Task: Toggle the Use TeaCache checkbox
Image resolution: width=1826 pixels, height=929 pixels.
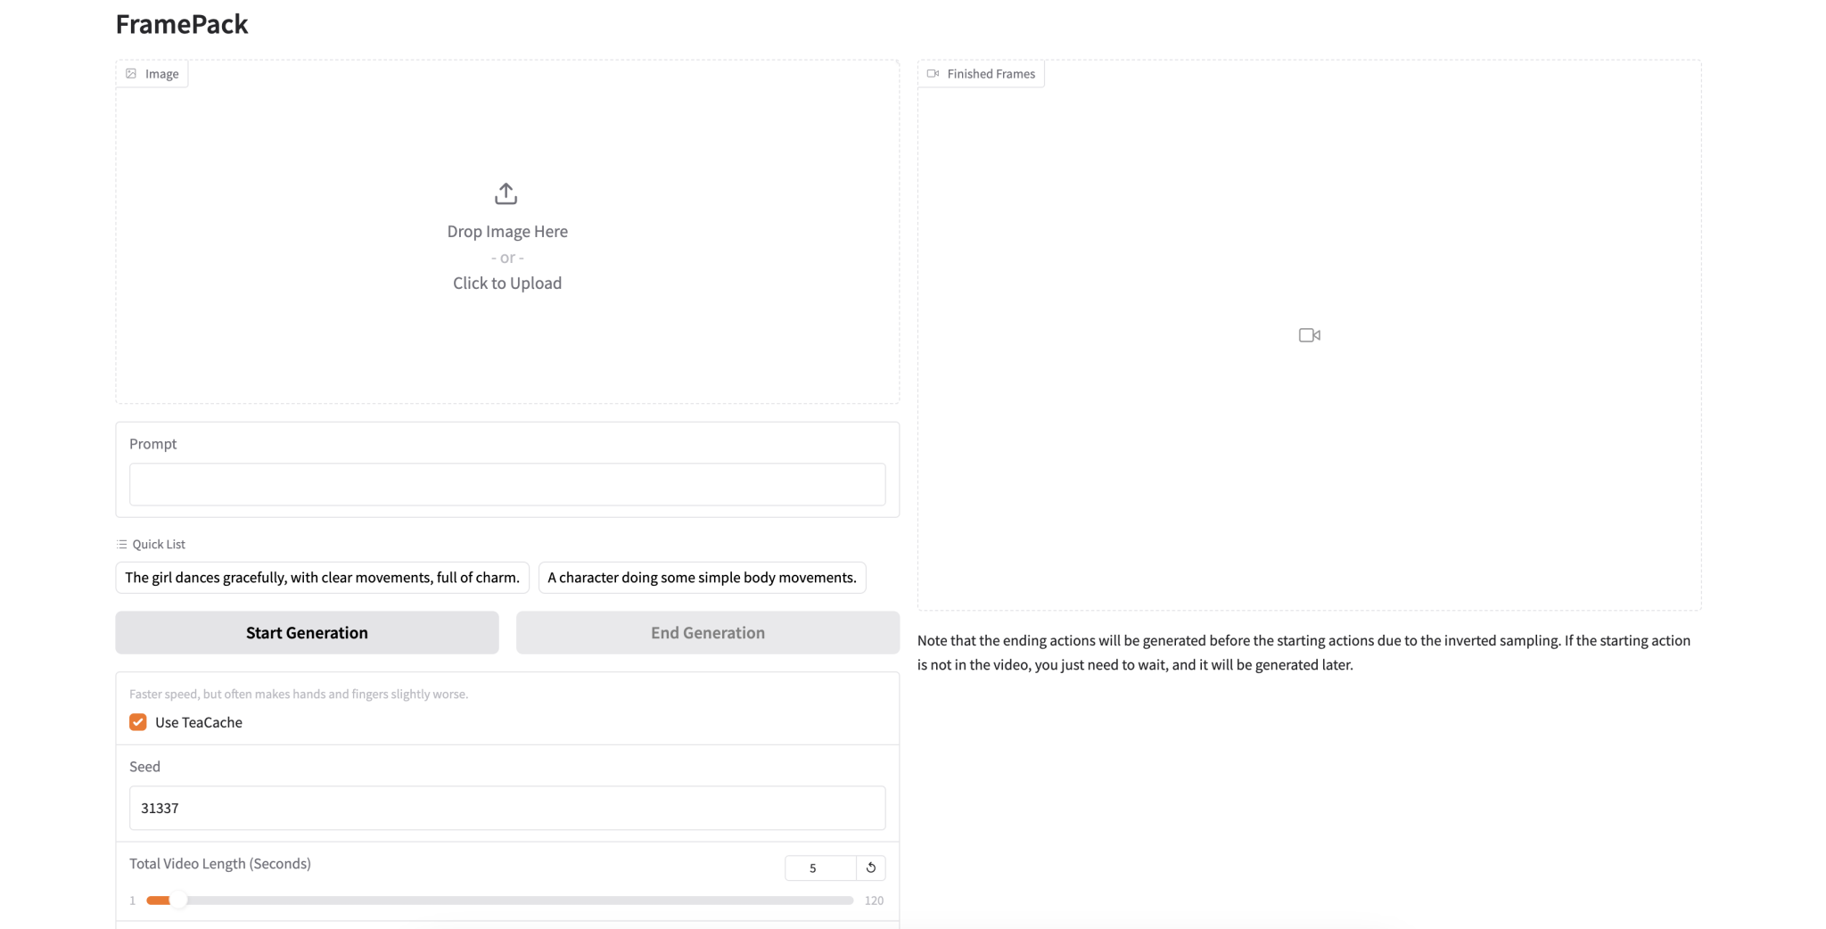Action: pyautogui.click(x=138, y=722)
